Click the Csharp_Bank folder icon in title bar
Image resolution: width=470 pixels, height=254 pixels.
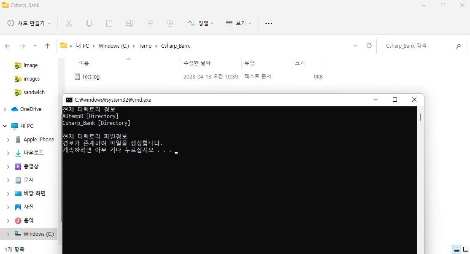click(x=5, y=5)
